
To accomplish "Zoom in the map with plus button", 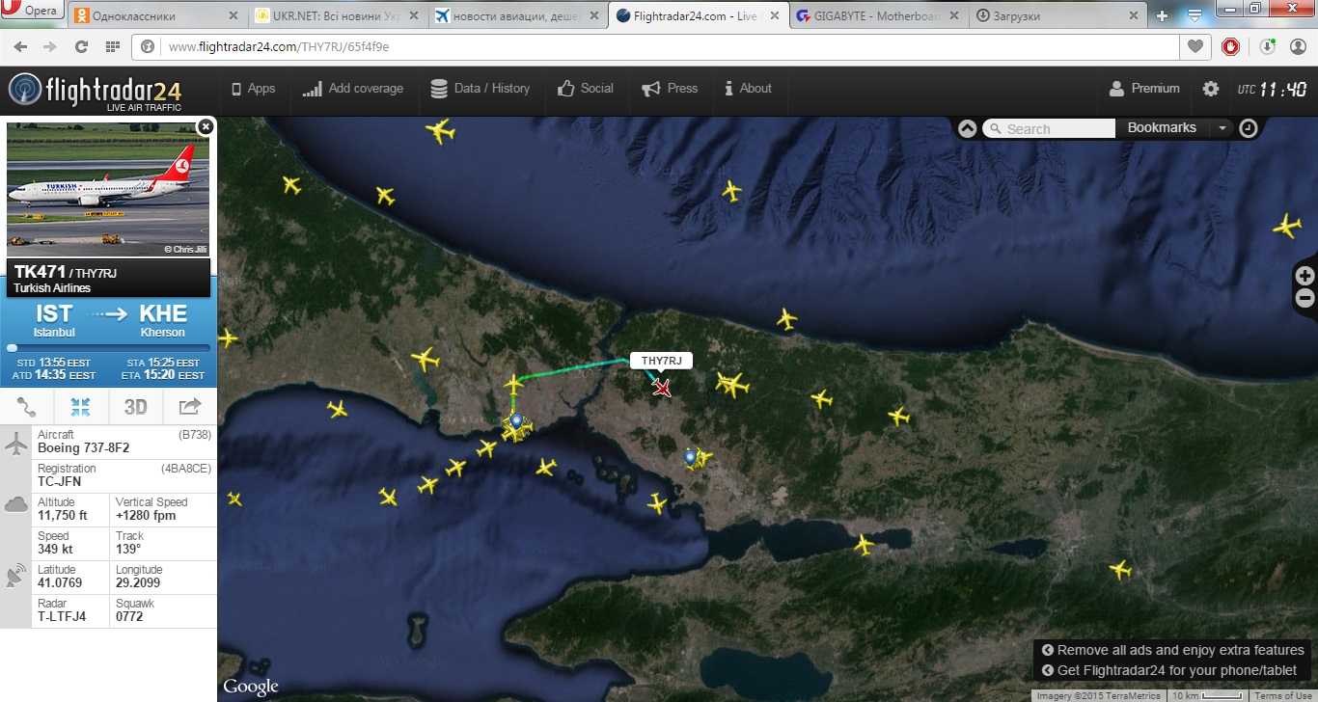I will pyautogui.click(x=1305, y=276).
